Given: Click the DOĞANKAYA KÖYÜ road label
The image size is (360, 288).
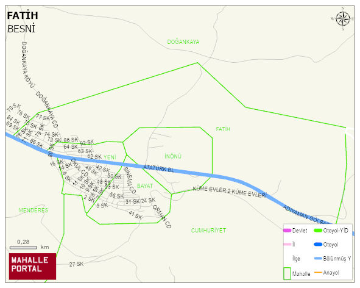Looking at the screenshot, I should coord(27,65).
